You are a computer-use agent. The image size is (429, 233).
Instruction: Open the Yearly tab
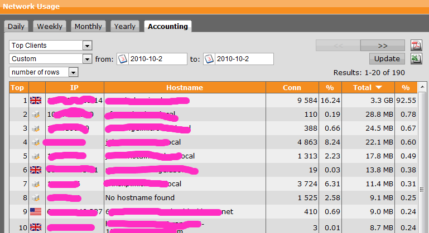pos(124,26)
